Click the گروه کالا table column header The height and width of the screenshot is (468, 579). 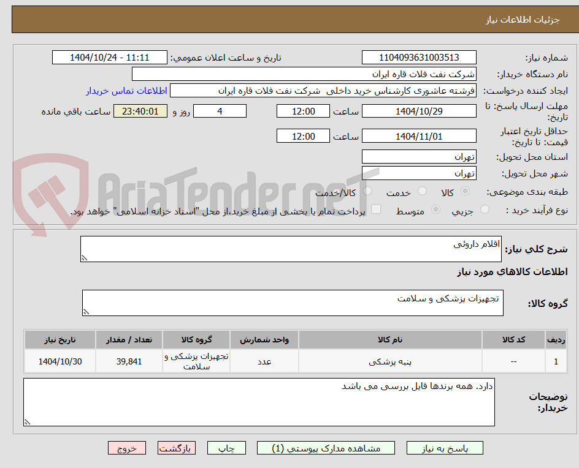[196, 339]
